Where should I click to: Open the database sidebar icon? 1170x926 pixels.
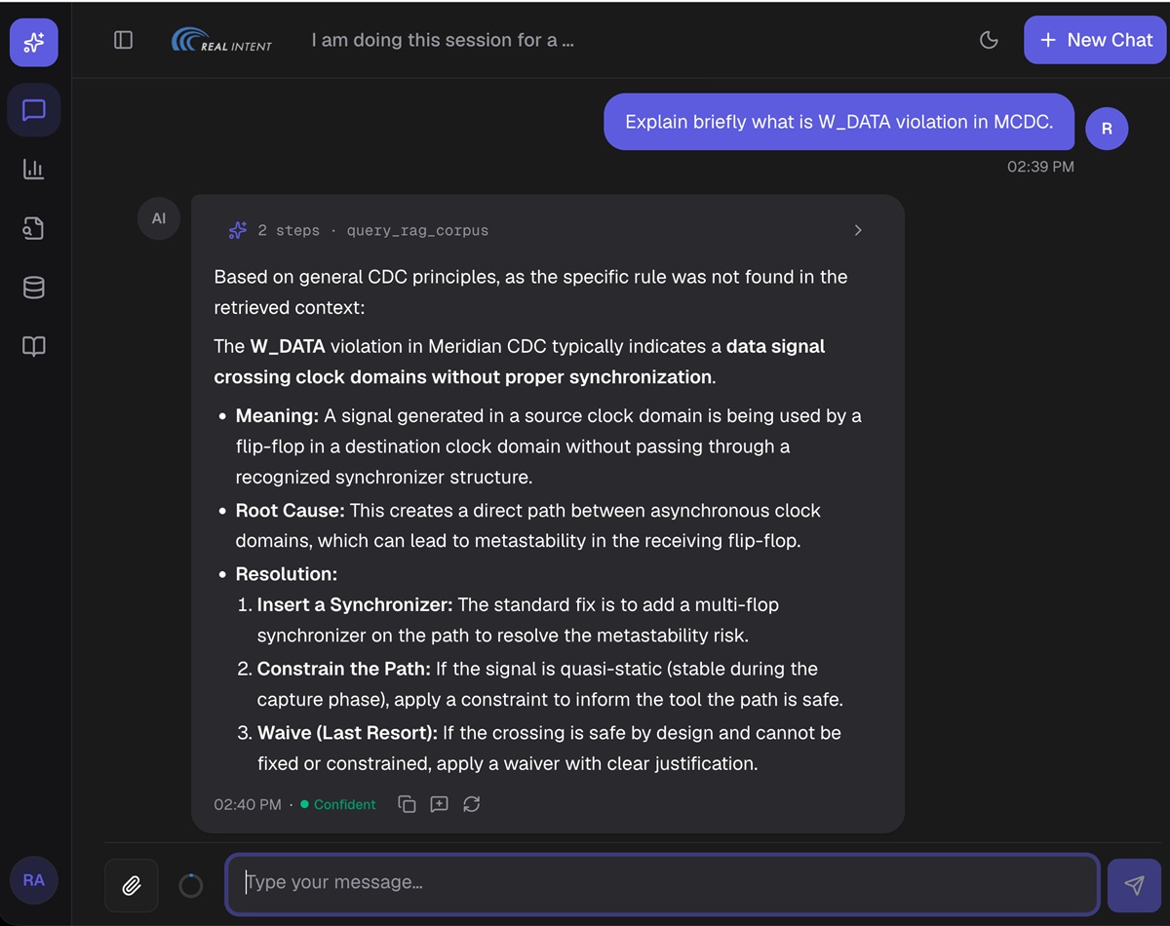(x=34, y=288)
